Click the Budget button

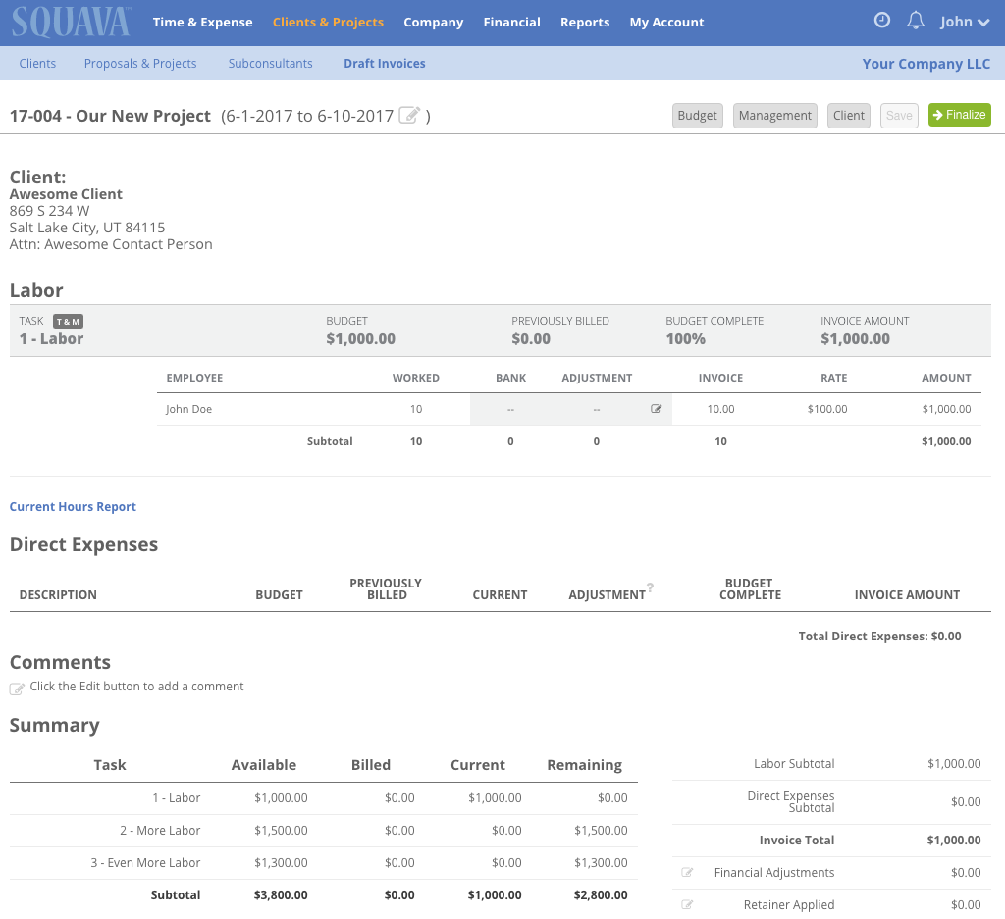pos(698,116)
